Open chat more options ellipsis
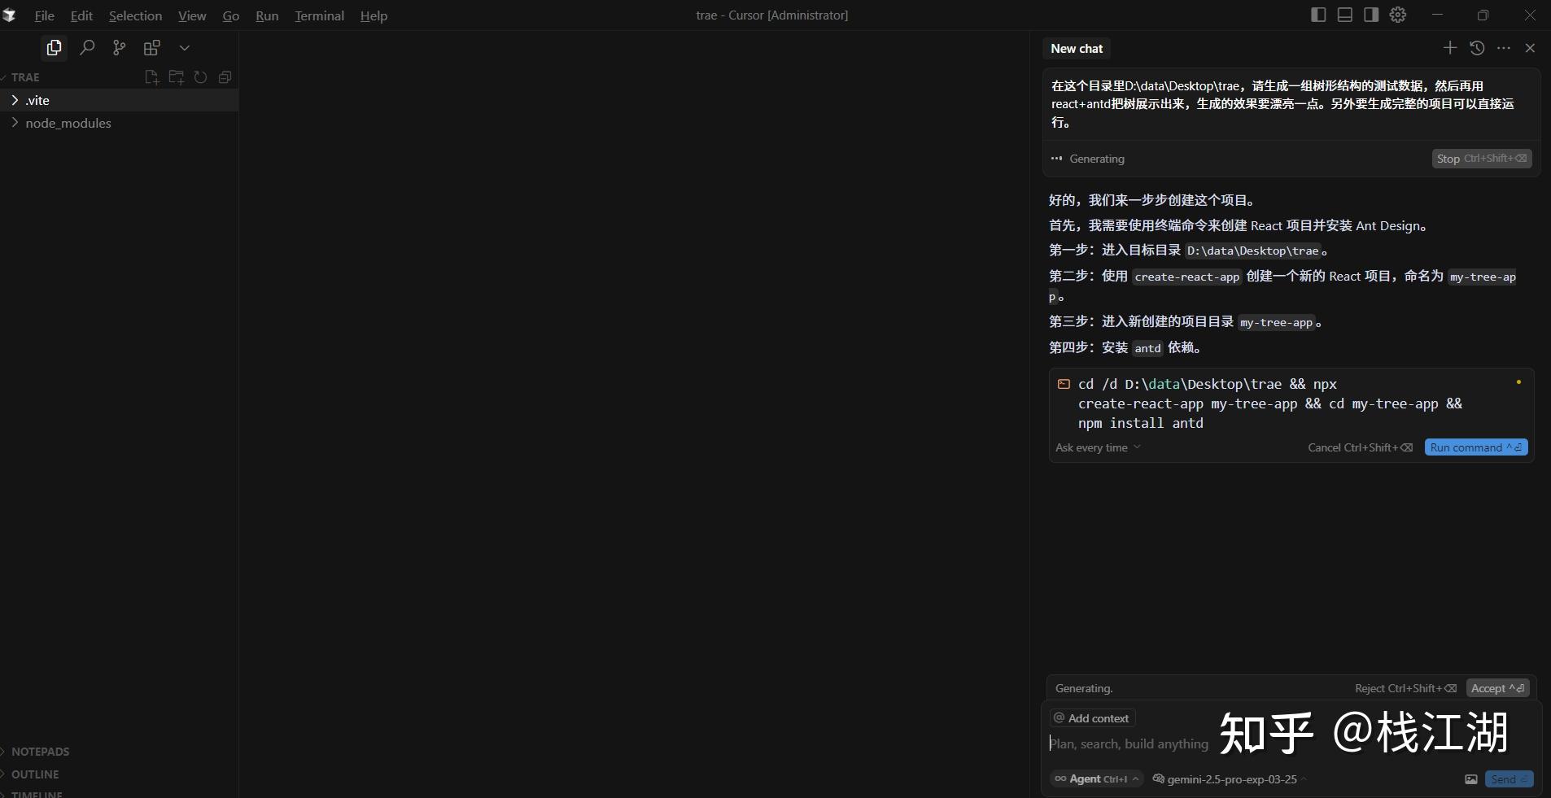This screenshot has height=798, width=1551. click(1504, 48)
